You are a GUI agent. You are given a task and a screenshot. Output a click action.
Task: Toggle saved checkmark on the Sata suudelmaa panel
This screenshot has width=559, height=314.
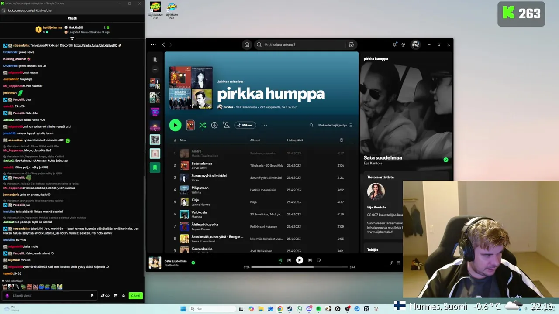coord(446,160)
